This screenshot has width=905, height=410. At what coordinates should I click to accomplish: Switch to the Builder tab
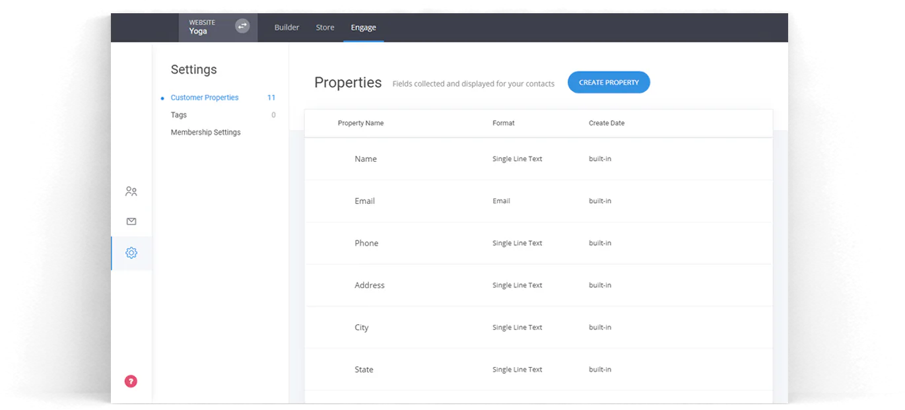pos(286,27)
